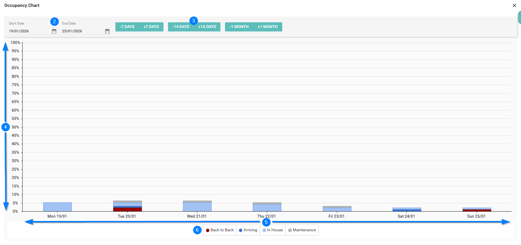The width and height of the screenshot is (521, 245).
Task: Select the Wed 21/01 In House bar
Action: pyautogui.click(x=197, y=207)
